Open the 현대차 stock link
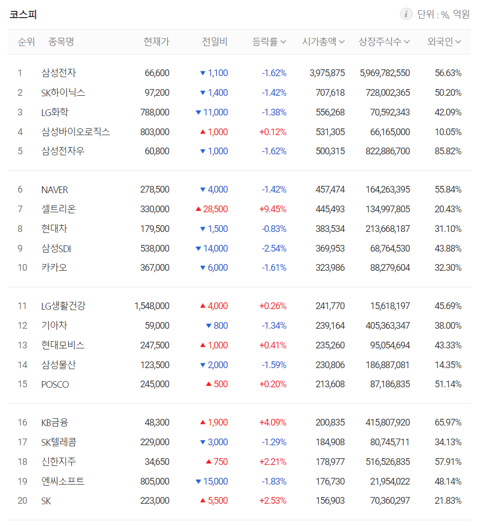This screenshot has width=477, height=526. coord(54,229)
